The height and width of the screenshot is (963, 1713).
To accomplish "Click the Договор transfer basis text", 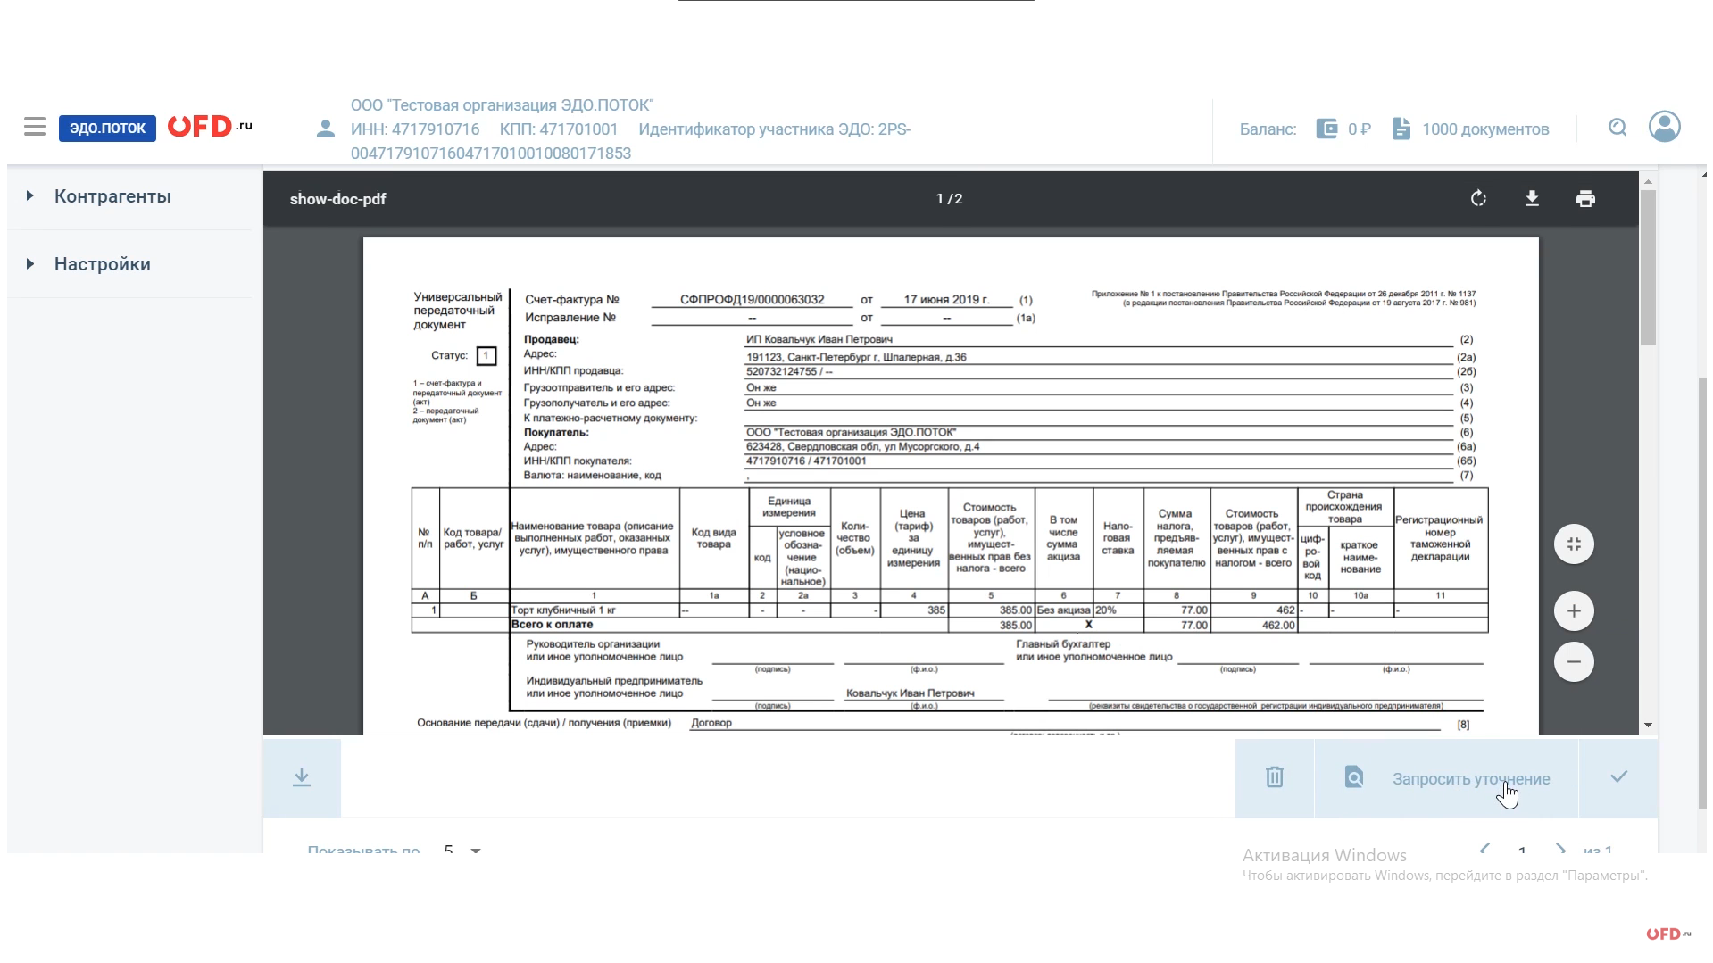I will click(711, 723).
